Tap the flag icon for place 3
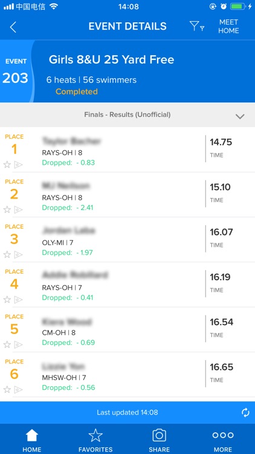The image size is (255, 454). [x=19, y=254]
